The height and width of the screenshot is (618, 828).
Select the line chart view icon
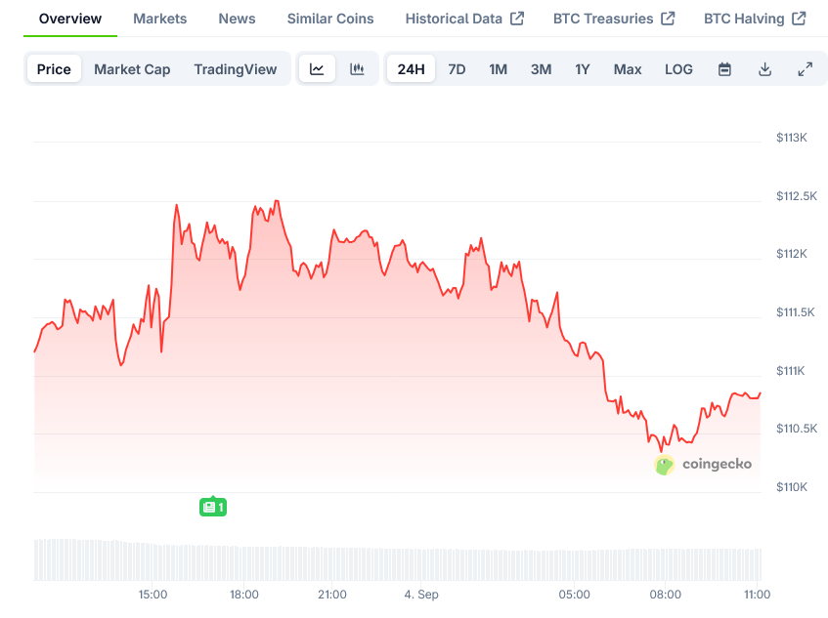(317, 69)
